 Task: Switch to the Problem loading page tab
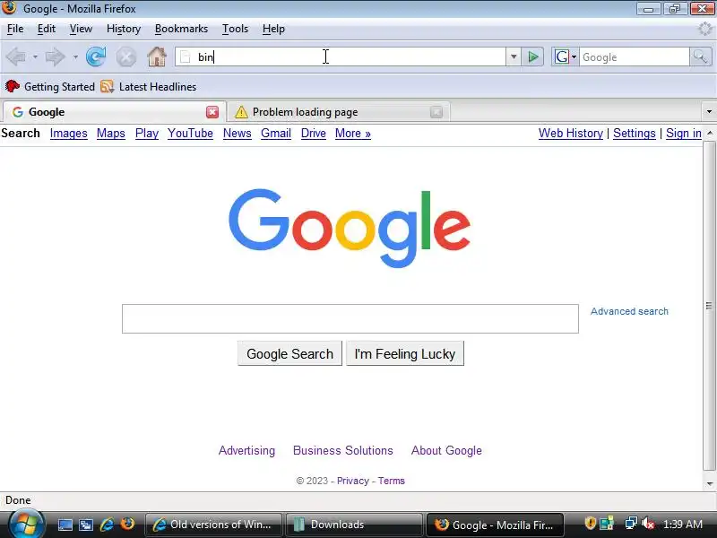pos(339,112)
